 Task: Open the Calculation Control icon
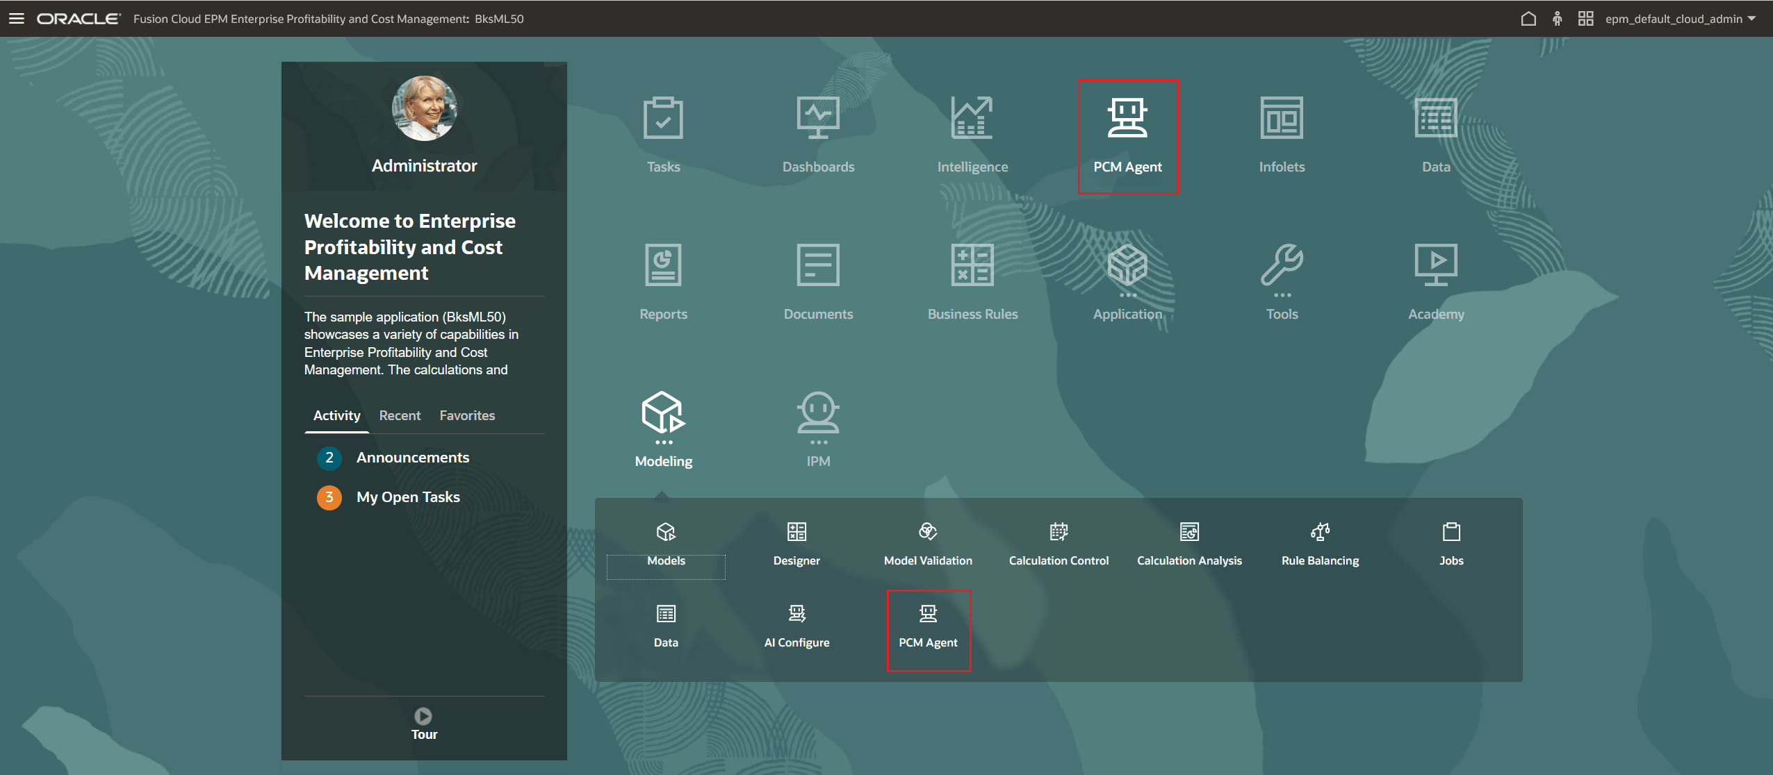point(1057,544)
